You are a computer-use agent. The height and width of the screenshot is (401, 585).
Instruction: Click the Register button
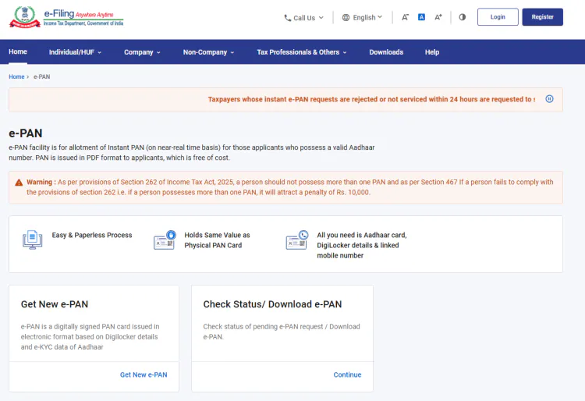[x=542, y=17]
